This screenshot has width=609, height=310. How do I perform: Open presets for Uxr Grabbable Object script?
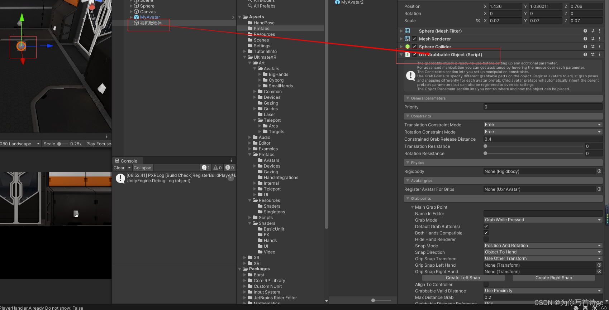pos(592,55)
